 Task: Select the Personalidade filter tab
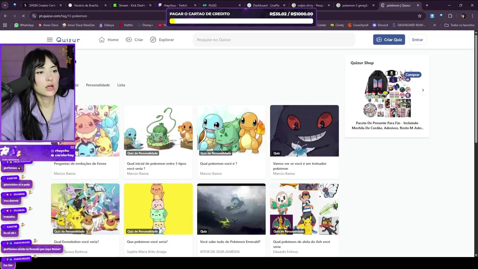coord(98,85)
